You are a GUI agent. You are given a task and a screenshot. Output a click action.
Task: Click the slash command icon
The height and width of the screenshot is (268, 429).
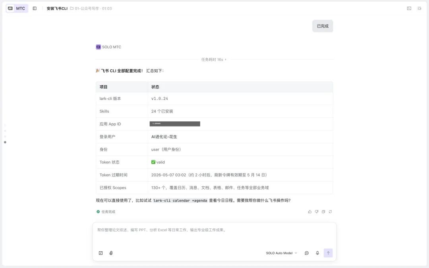point(100,253)
